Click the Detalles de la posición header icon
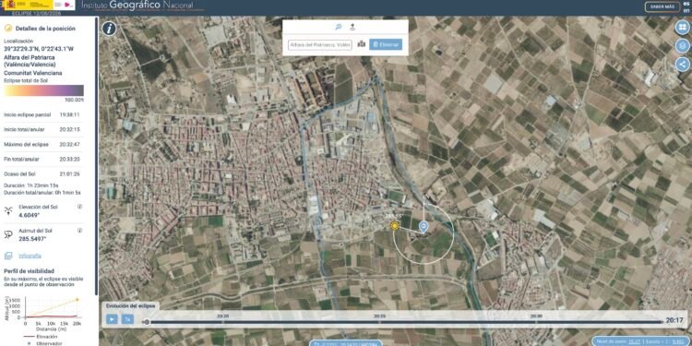The width and height of the screenshot is (692, 346). (7, 29)
